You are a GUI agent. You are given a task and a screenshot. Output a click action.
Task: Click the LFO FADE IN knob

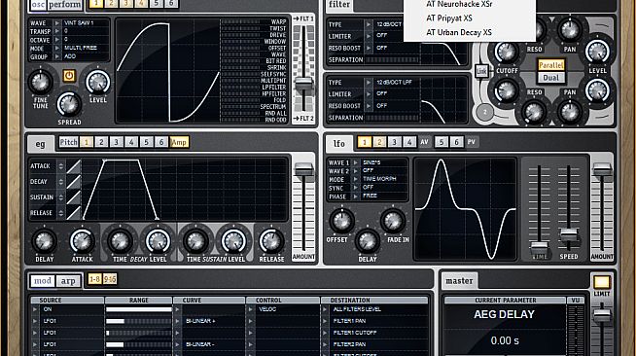click(393, 221)
